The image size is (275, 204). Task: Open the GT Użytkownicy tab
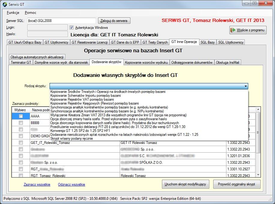56,42
